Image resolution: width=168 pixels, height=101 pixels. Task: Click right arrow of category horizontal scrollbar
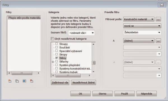tap(90, 75)
